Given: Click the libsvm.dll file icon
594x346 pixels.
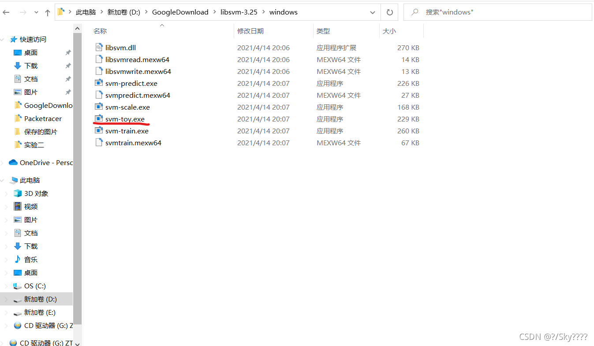Looking at the screenshot, I should click(99, 48).
